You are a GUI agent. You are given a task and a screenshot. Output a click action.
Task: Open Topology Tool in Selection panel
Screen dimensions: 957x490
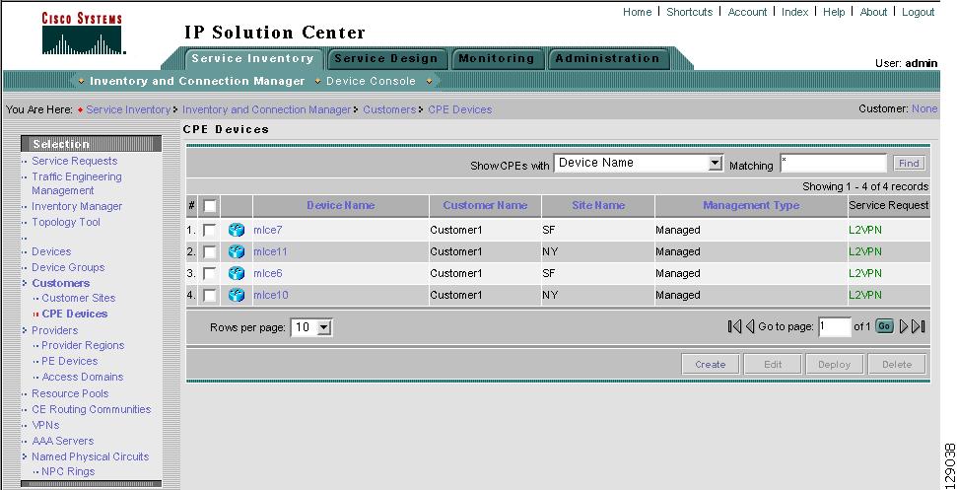(66, 222)
